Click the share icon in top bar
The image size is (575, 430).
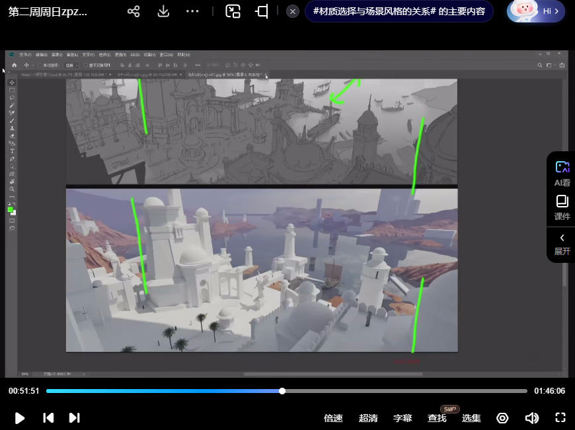[134, 11]
